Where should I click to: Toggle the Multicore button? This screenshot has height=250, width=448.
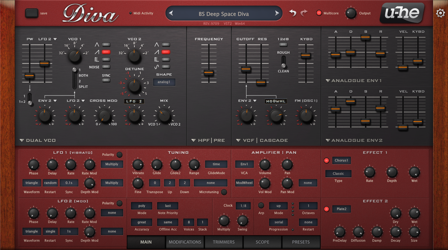pyautogui.click(x=319, y=13)
